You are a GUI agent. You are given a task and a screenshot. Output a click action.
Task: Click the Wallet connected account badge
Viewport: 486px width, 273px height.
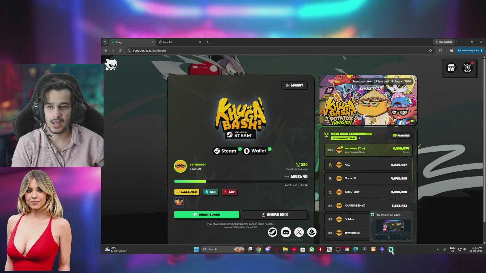click(x=255, y=151)
